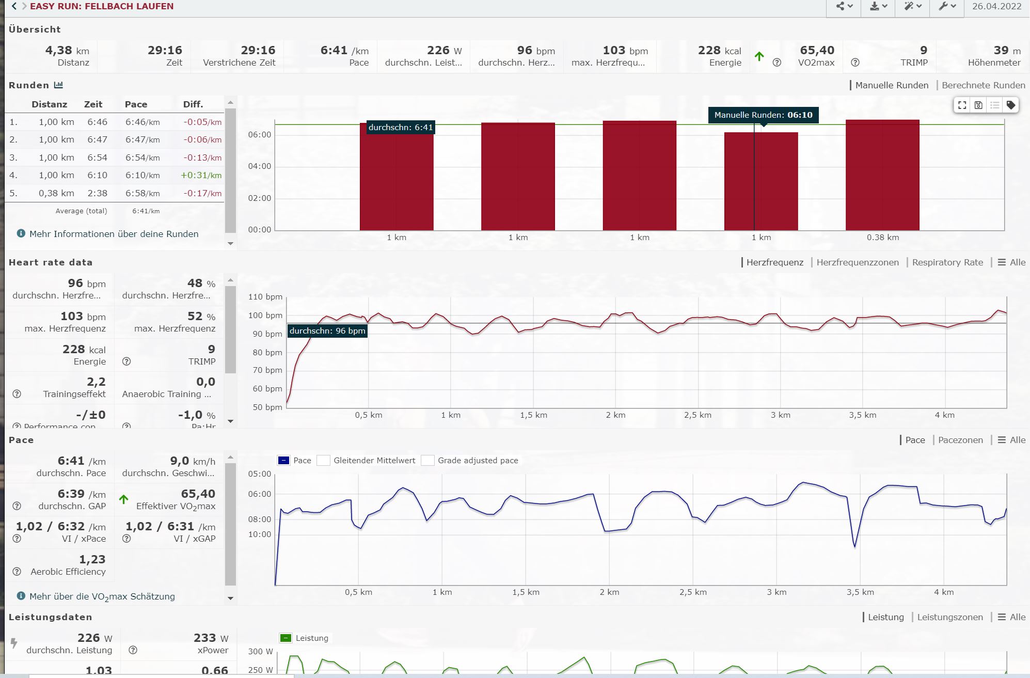Toggle Grade adjusted pace series
The height and width of the screenshot is (678, 1030).
[427, 461]
